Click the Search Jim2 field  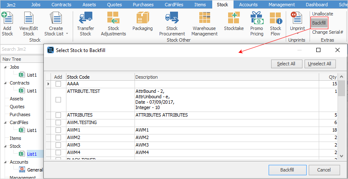tap(21, 49)
